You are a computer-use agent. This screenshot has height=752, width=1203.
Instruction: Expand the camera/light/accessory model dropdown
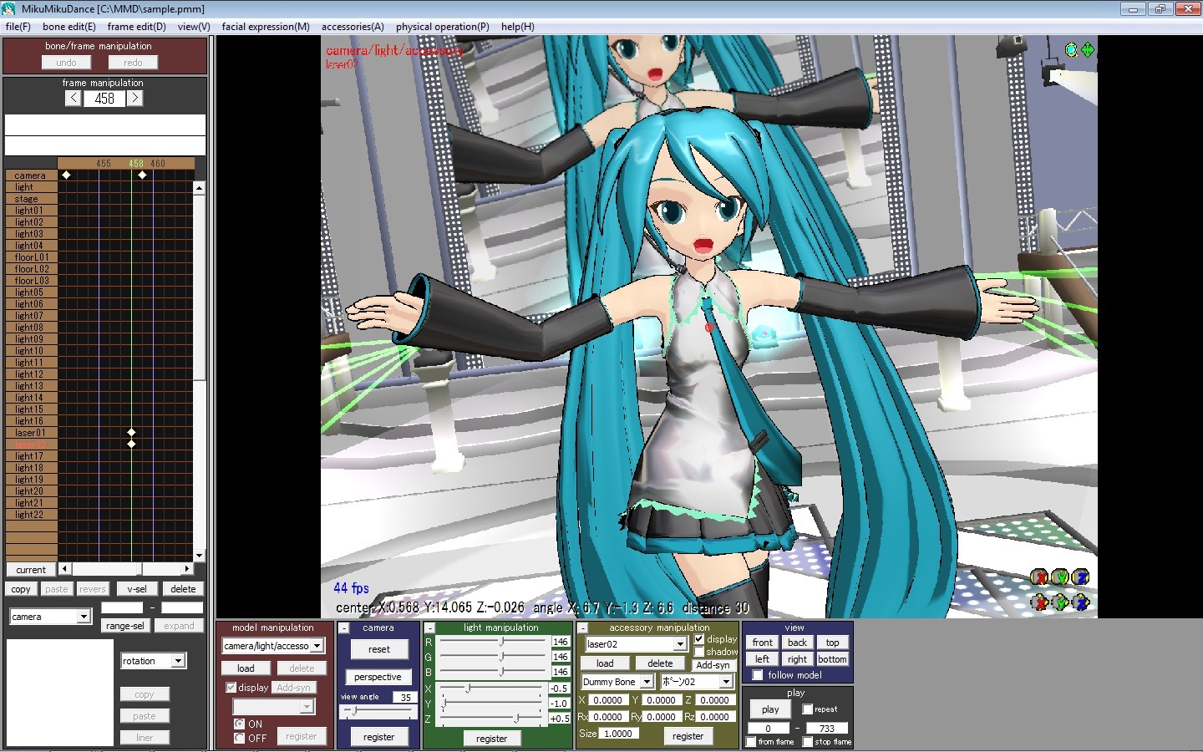pyautogui.click(x=317, y=646)
